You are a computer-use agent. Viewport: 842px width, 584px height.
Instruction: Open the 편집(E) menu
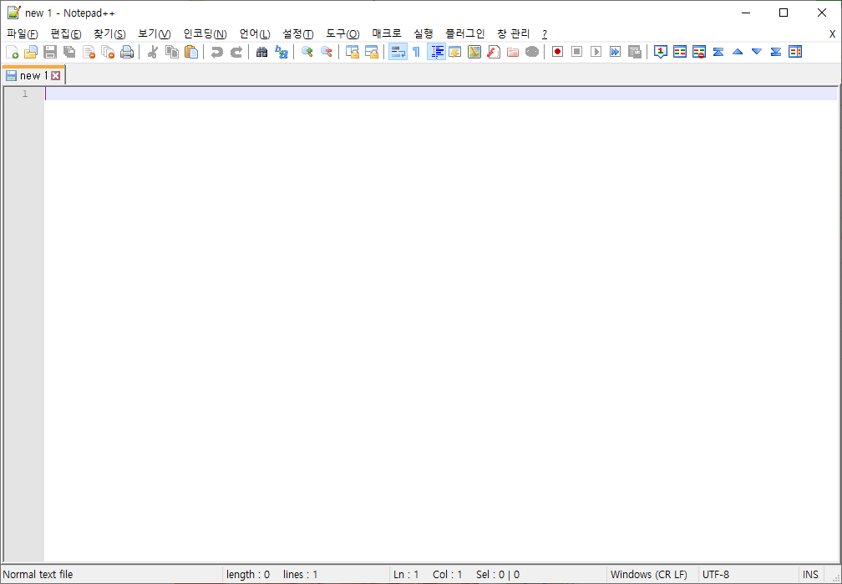pos(66,34)
